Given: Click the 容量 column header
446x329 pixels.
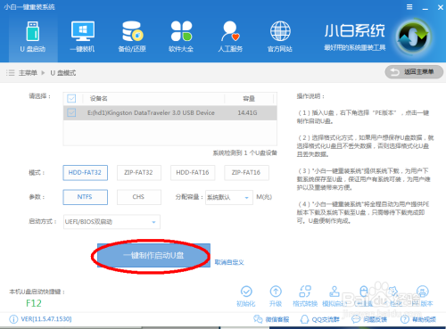Looking at the screenshot, I should click(x=249, y=98).
